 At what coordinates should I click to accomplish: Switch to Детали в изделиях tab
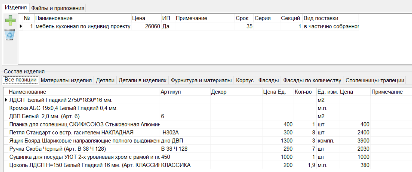(142, 80)
